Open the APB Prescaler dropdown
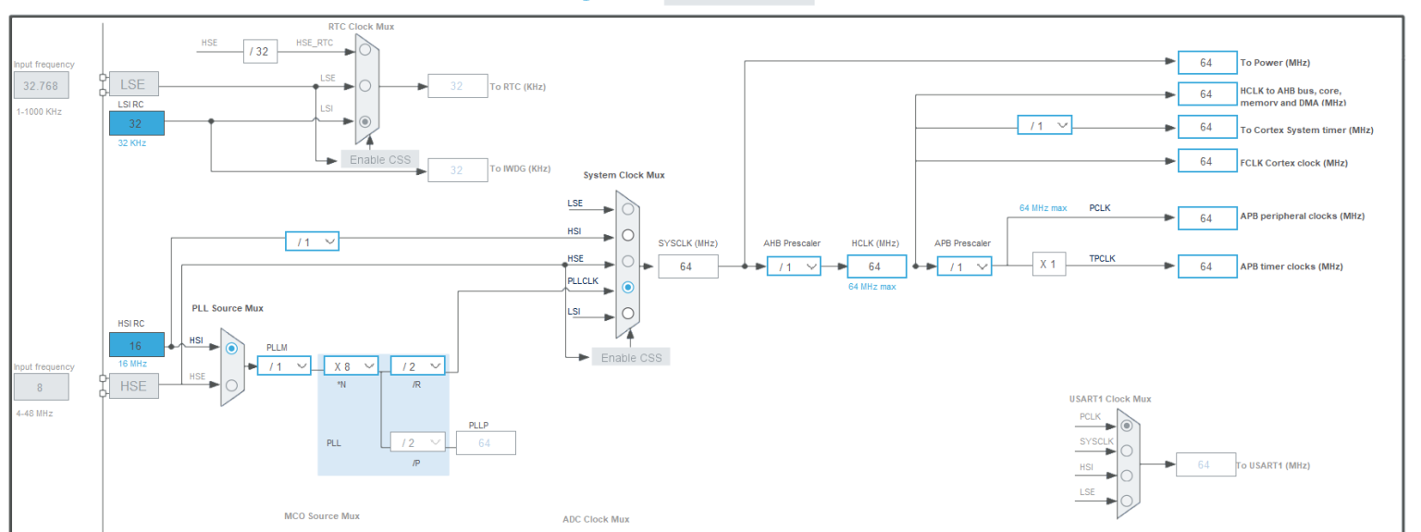Viewport: 1421px width, 532px height. (964, 266)
